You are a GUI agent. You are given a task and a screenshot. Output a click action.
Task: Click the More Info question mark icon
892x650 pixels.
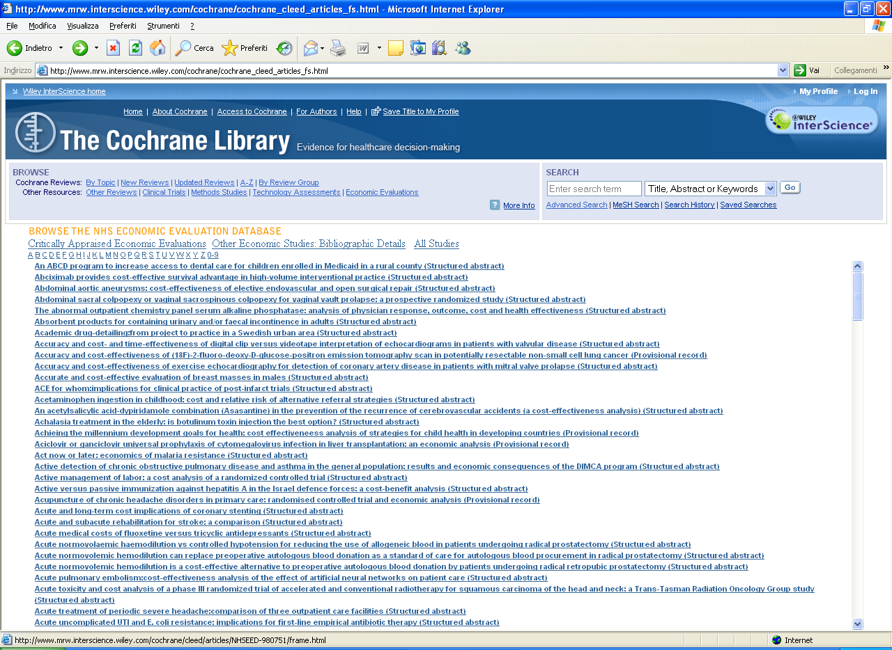(x=495, y=205)
